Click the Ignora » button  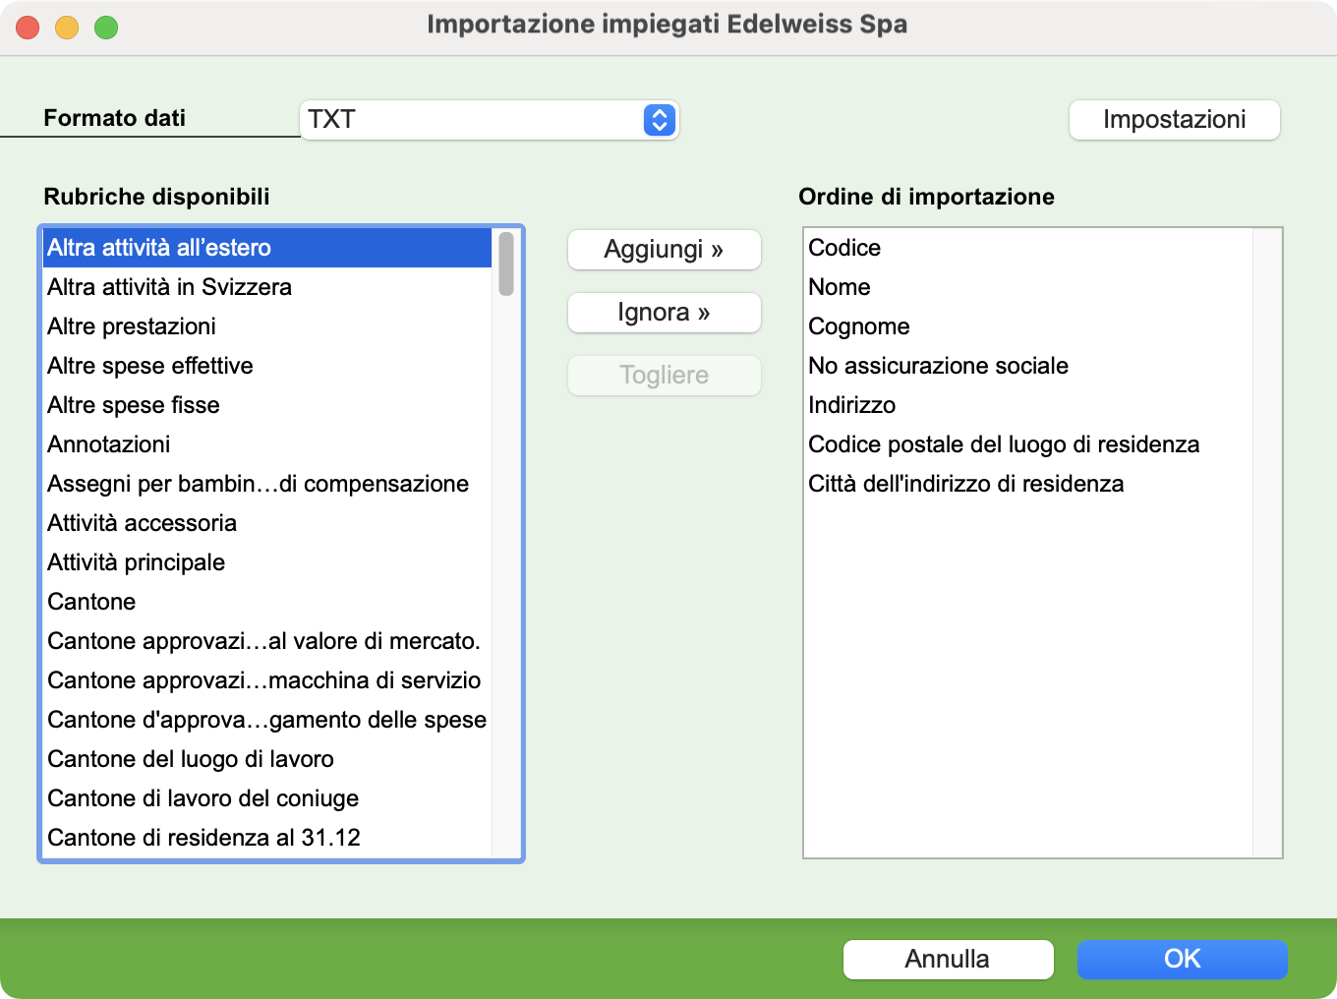click(x=665, y=313)
